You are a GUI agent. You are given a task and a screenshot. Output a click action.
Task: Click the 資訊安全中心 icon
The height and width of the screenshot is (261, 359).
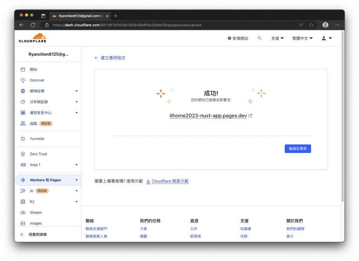(23, 113)
